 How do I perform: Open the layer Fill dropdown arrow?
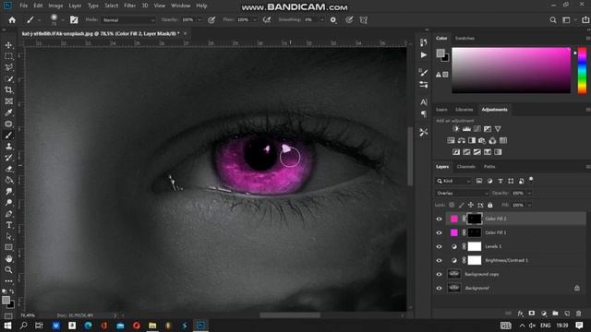click(x=529, y=205)
